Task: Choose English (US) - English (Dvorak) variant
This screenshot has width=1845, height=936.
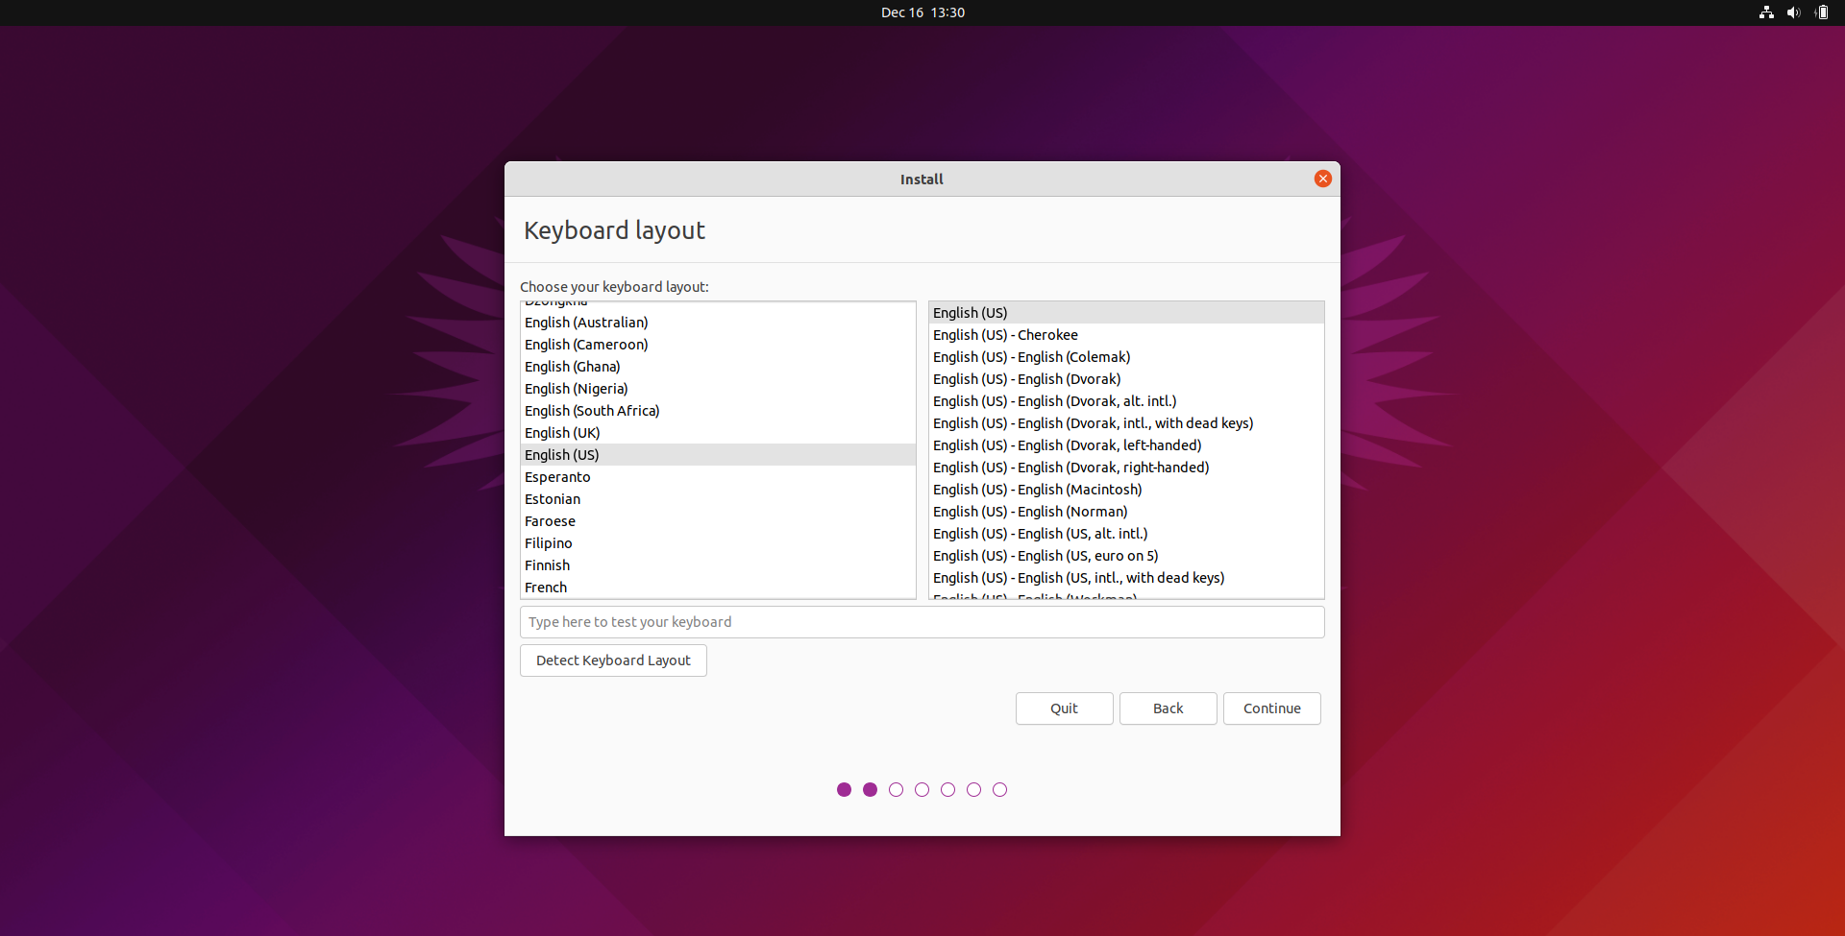Action: [1126, 379]
